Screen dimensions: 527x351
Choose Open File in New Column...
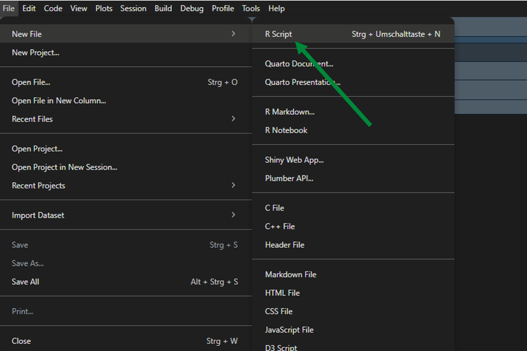[x=126, y=101]
